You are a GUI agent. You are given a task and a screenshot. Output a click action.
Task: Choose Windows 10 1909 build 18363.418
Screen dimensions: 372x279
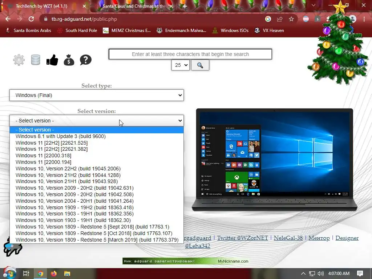pyautogui.click(x=97, y=207)
